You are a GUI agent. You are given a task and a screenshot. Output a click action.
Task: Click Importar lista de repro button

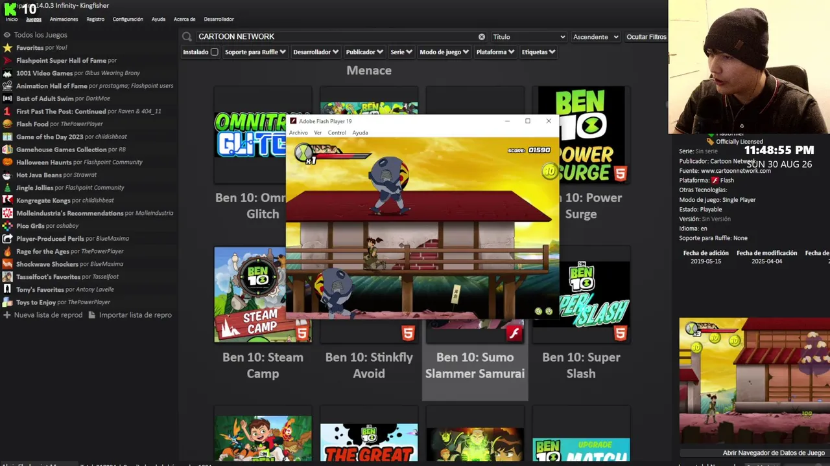(130, 315)
